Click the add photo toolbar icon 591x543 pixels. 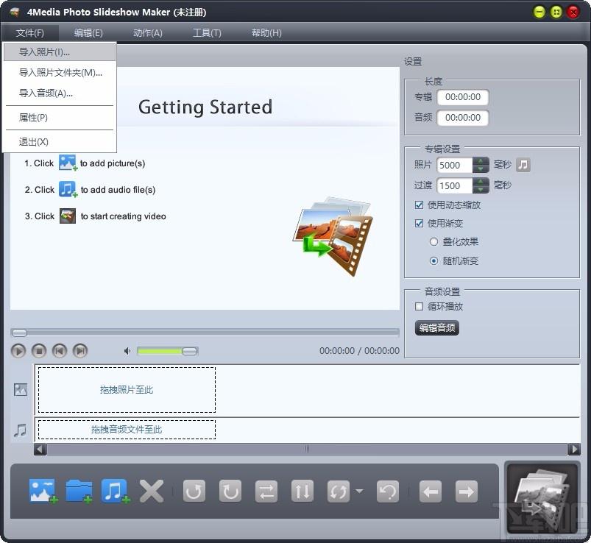coord(43,491)
